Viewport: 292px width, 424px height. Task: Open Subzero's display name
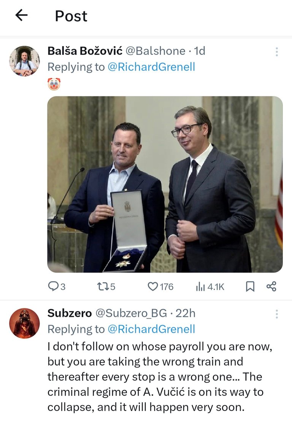(70, 313)
